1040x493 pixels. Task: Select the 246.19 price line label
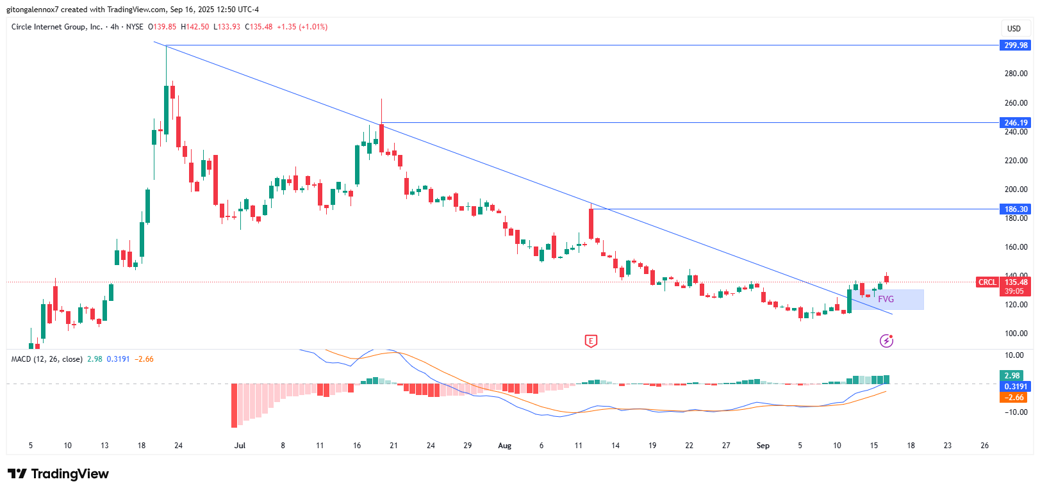click(x=1016, y=123)
